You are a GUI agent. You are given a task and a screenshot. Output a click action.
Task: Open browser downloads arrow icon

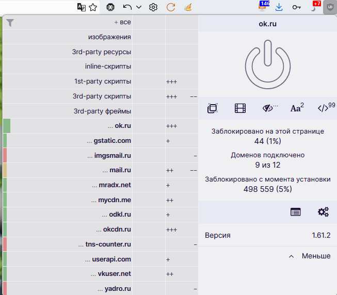tap(279, 7)
